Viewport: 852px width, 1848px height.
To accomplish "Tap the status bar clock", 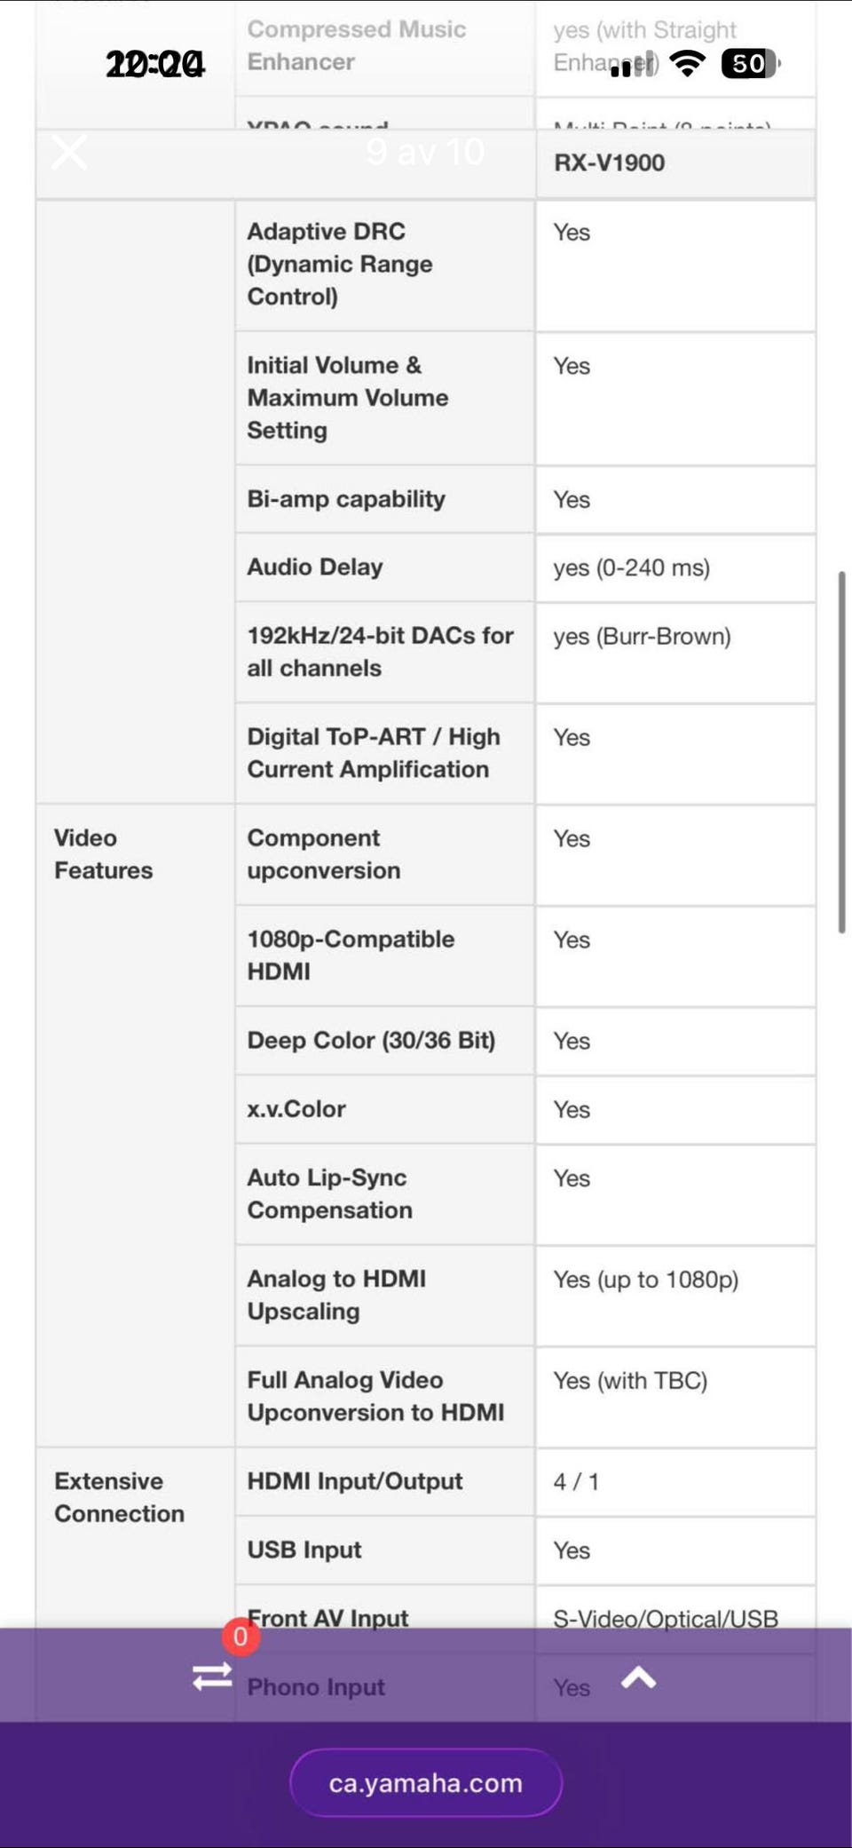I will tap(155, 63).
